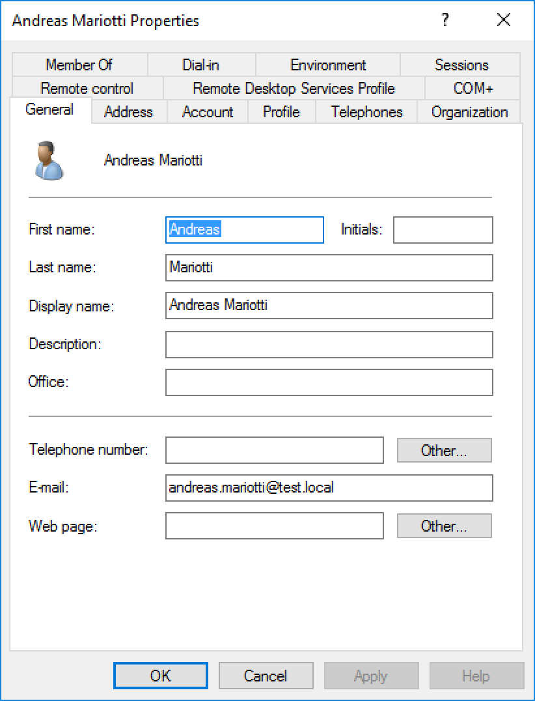Viewport: 535px width, 701px height.
Task: Go to the Sessions tab
Action: coord(461,65)
